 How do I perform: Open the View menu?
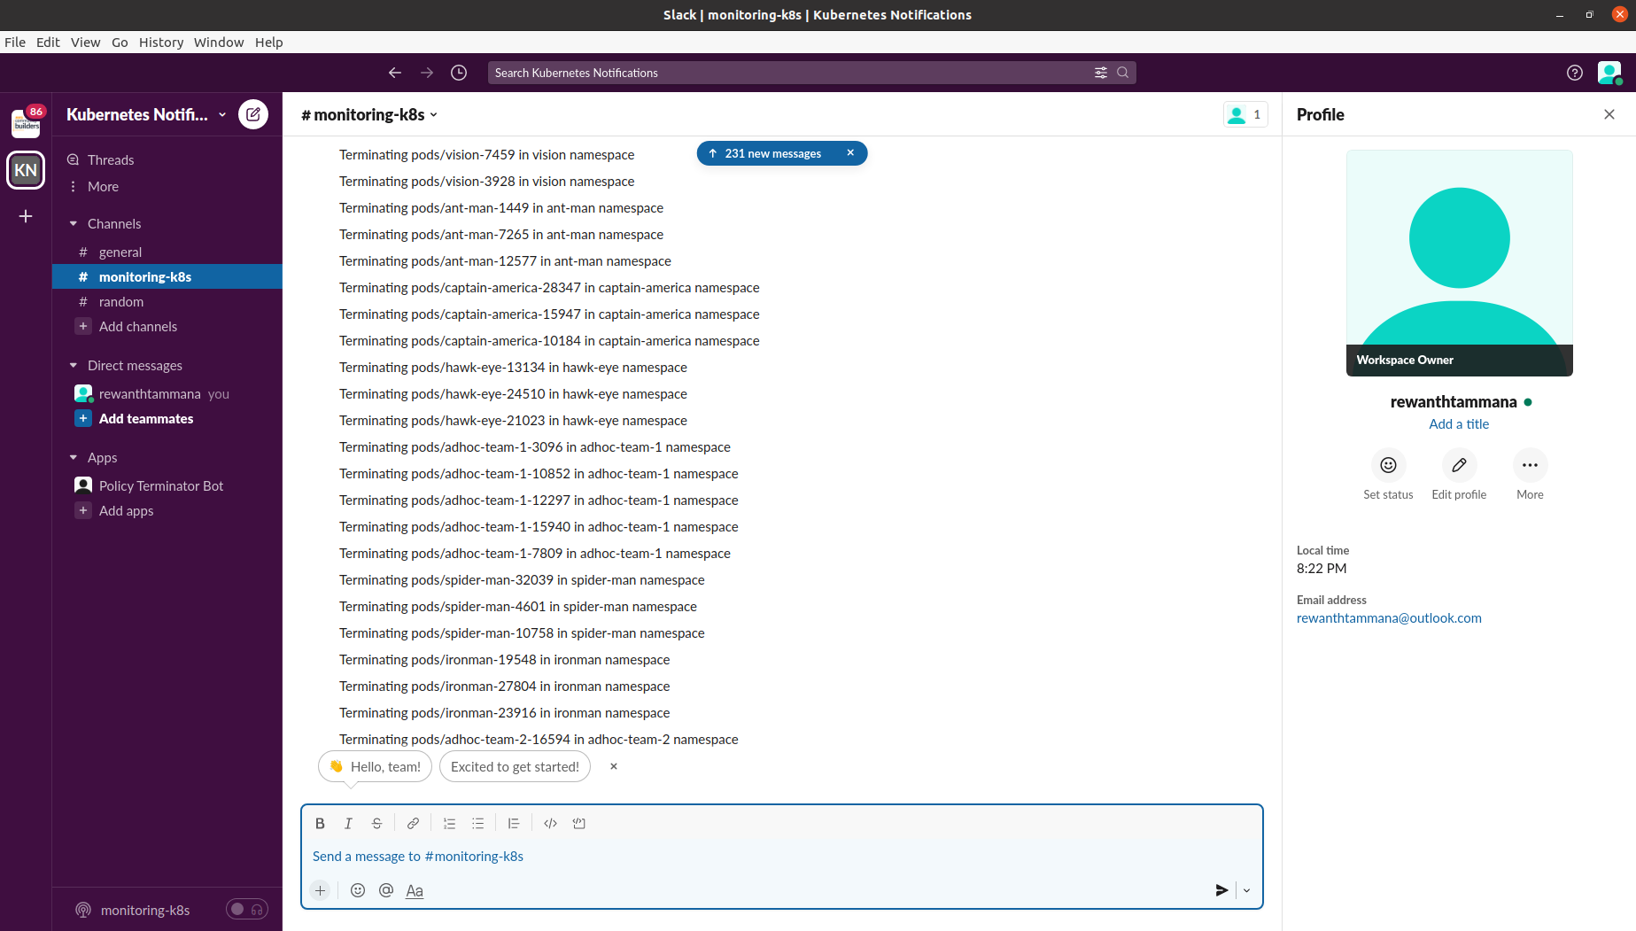pos(86,42)
